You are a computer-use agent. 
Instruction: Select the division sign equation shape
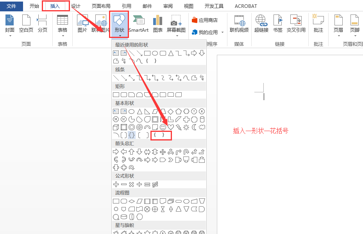click(139, 184)
